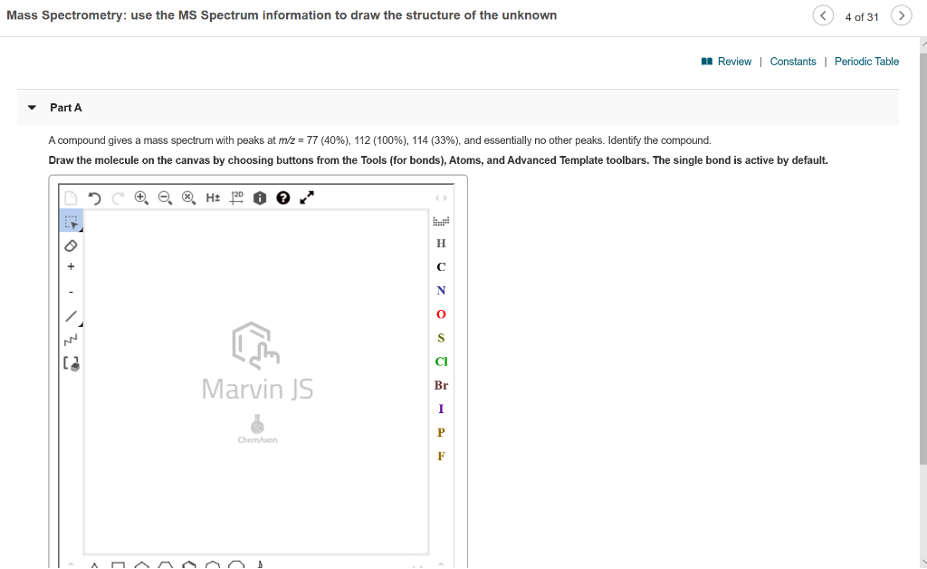This screenshot has width=927, height=569.
Task: Select Nitrogen in the atoms sidebar
Action: pos(440,290)
